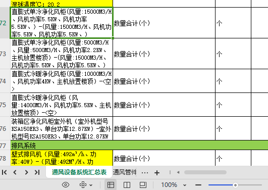Show more sheet tabs via ellipsis
This screenshot has width=268, height=190.
(145, 173)
